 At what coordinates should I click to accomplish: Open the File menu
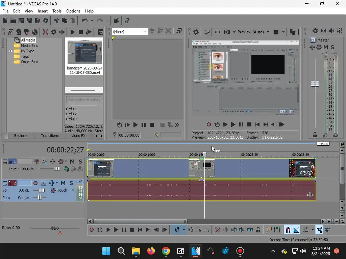click(x=5, y=11)
